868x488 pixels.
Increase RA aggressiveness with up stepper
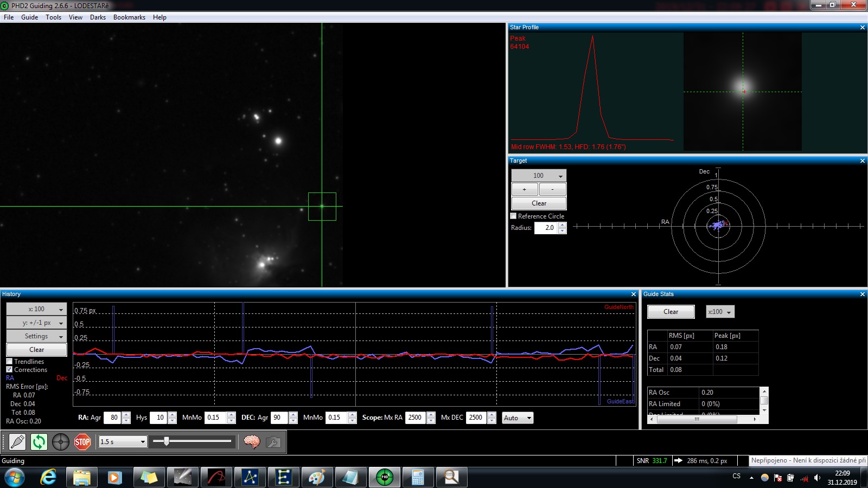[126, 415]
